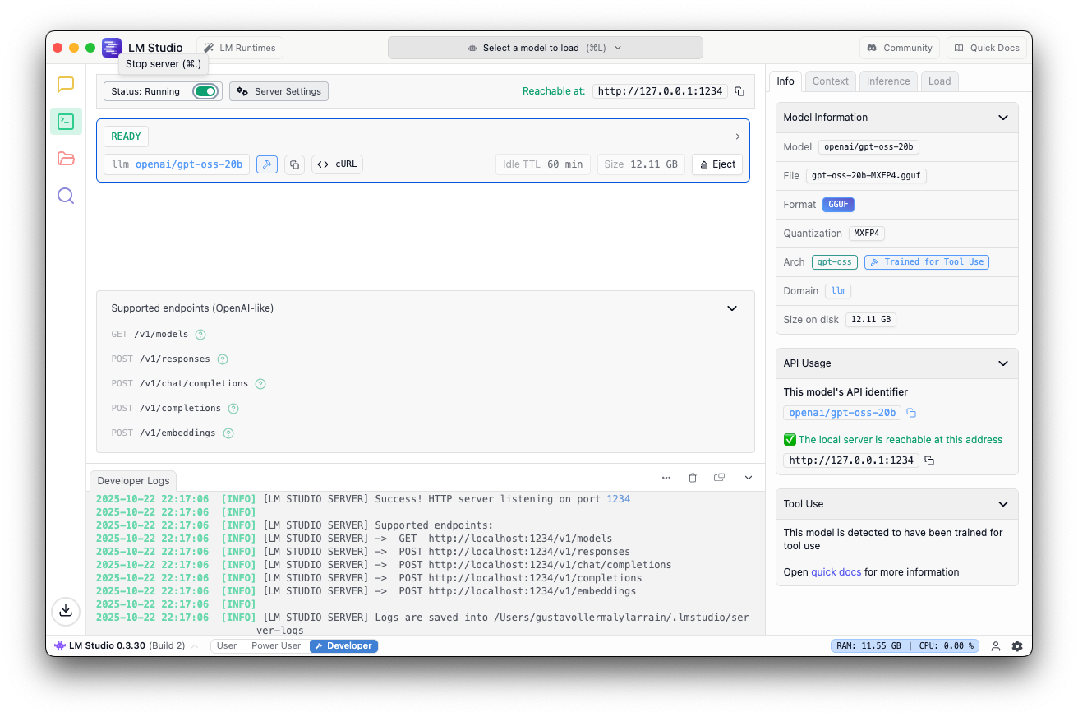Expand version info chevron beside Build 2
The image size is (1078, 717).
click(x=195, y=646)
